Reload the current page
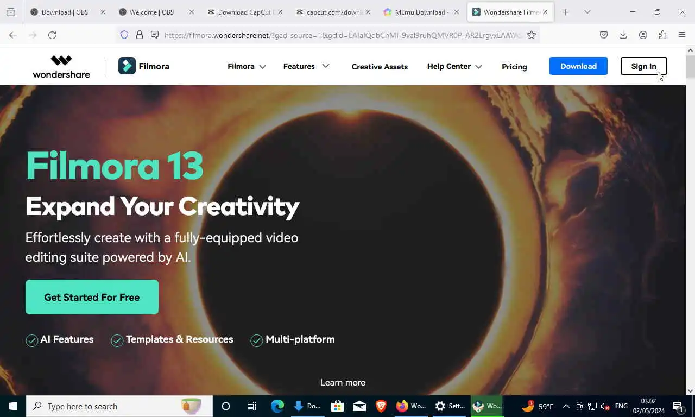 coord(52,35)
